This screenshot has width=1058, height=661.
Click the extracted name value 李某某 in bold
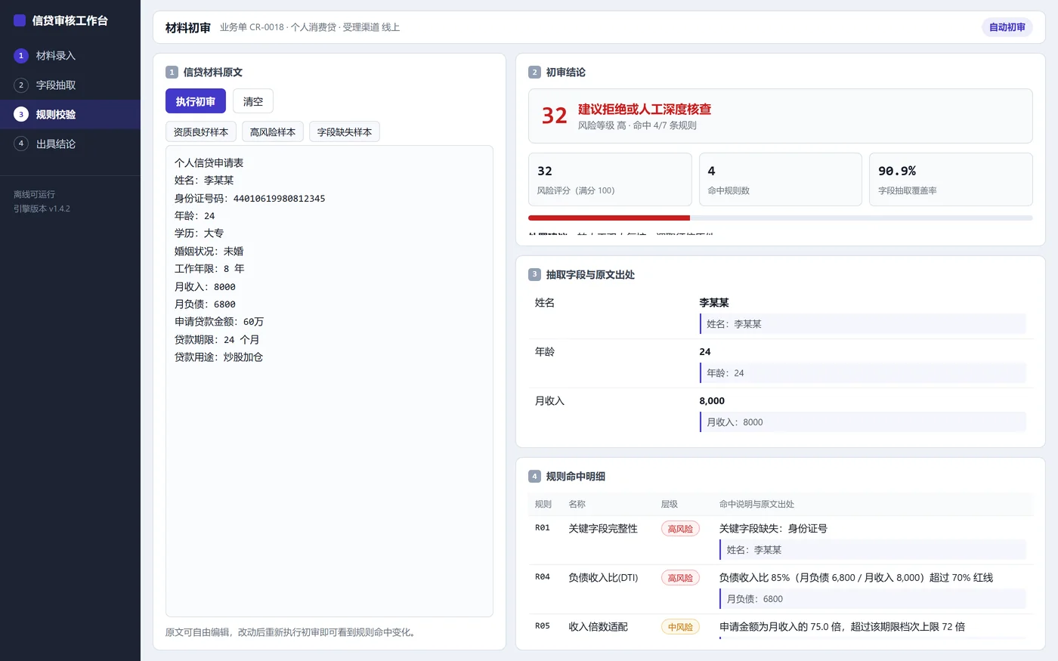tap(714, 303)
